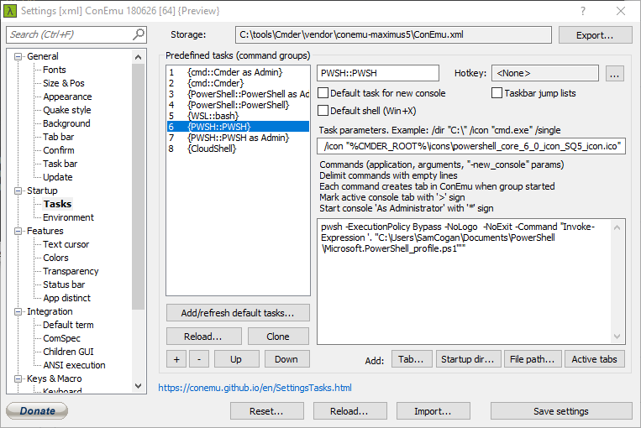Move the task Down
Image resolution: width=641 pixels, height=428 pixels.
(x=286, y=359)
